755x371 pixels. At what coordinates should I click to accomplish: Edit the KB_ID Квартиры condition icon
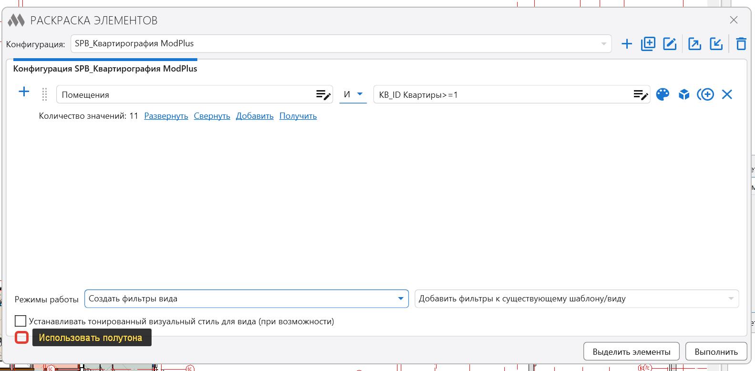tap(641, 95)
